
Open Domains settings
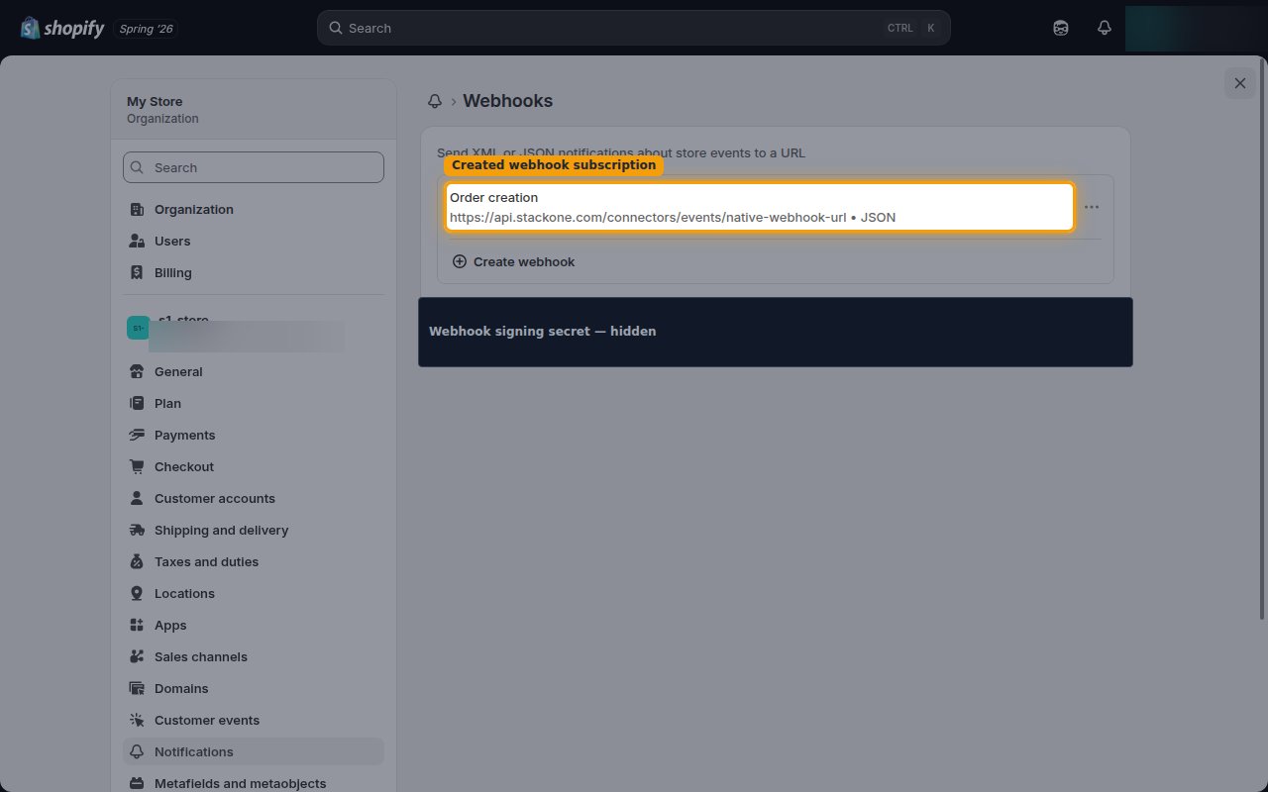point(254,688)
